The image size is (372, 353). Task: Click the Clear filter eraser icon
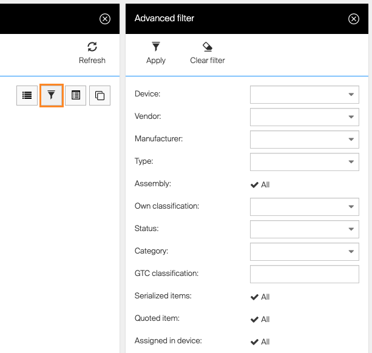208,47
